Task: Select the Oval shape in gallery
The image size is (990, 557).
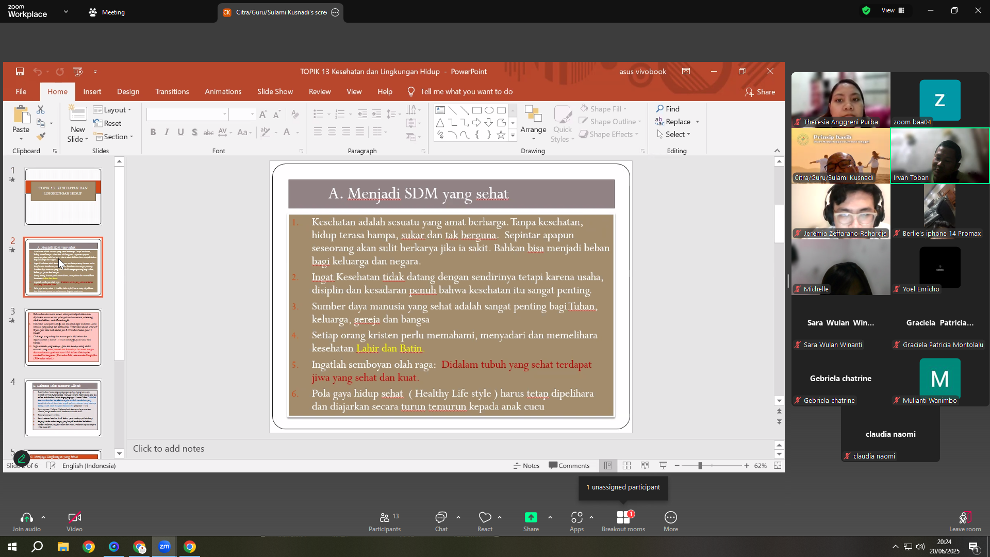Action: point(489,110)
